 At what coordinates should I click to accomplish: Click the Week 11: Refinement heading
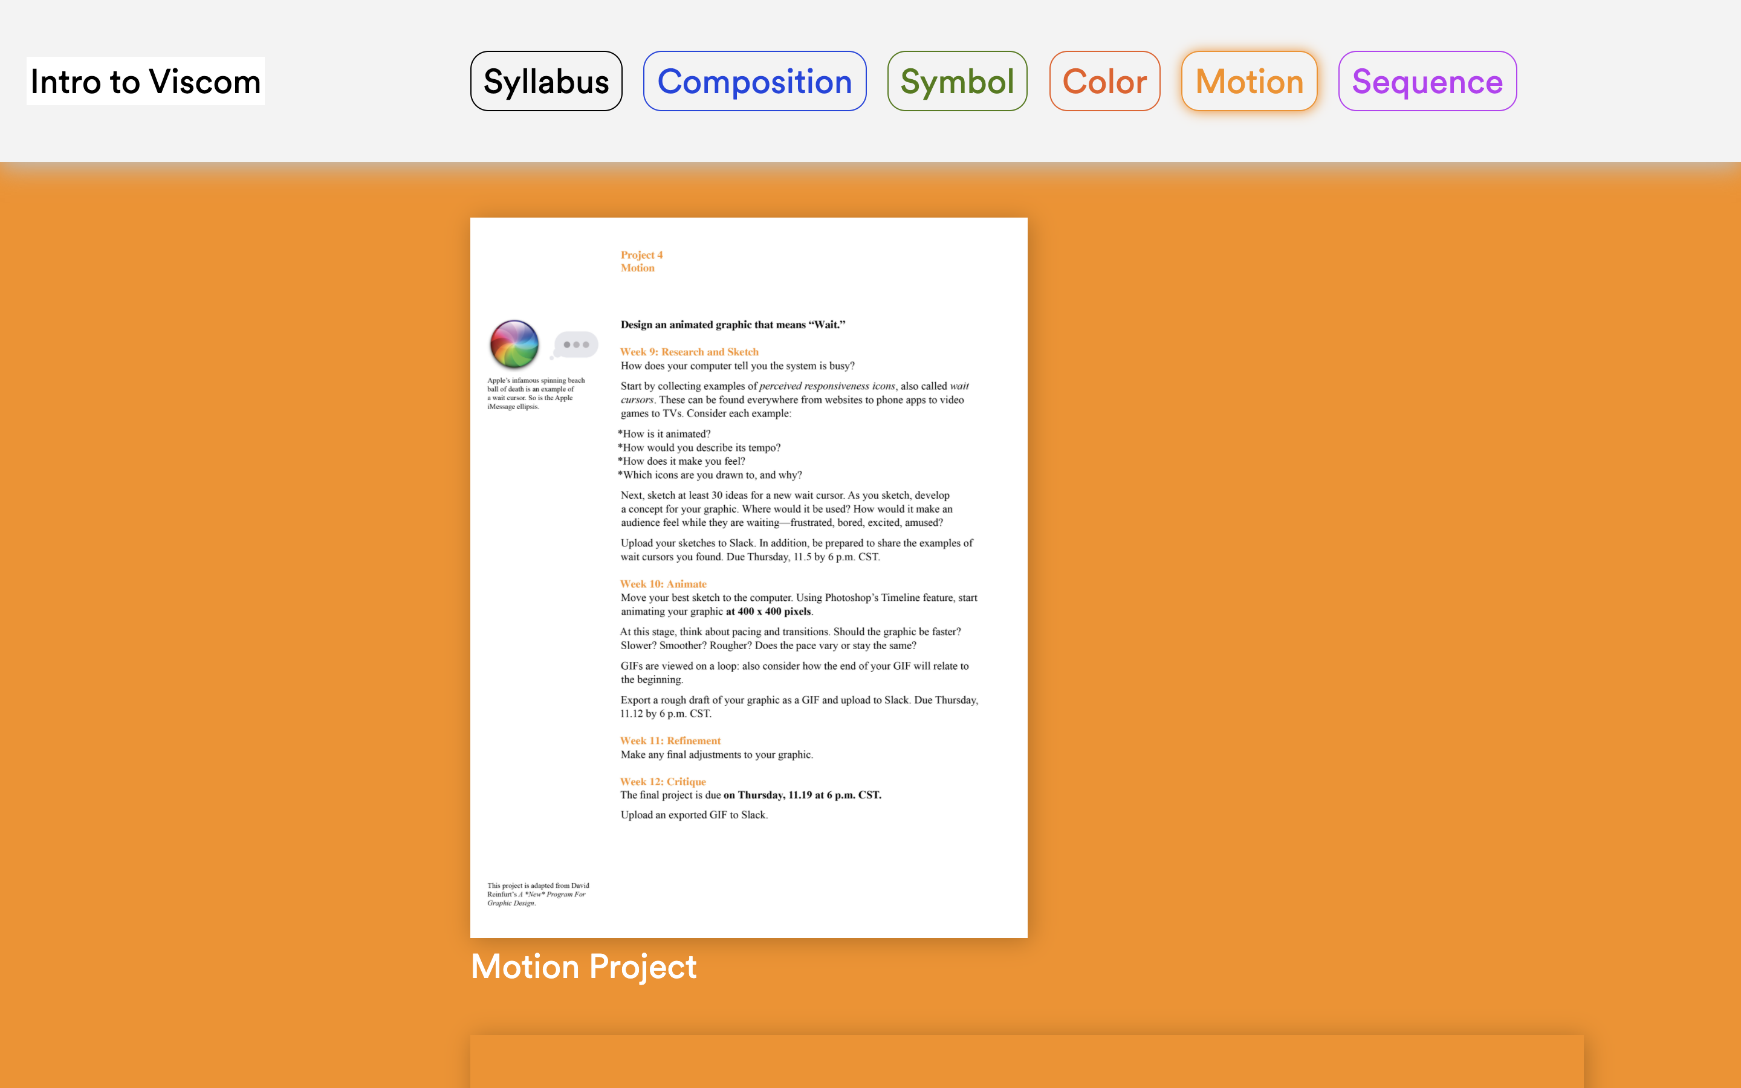coord(670,740)
